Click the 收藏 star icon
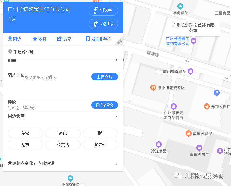Image resolution: width=231 pixels, height=186 pixels. [x=35, y=39]
